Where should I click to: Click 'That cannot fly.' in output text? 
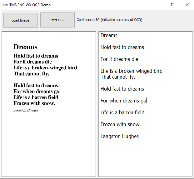point(118,77)
